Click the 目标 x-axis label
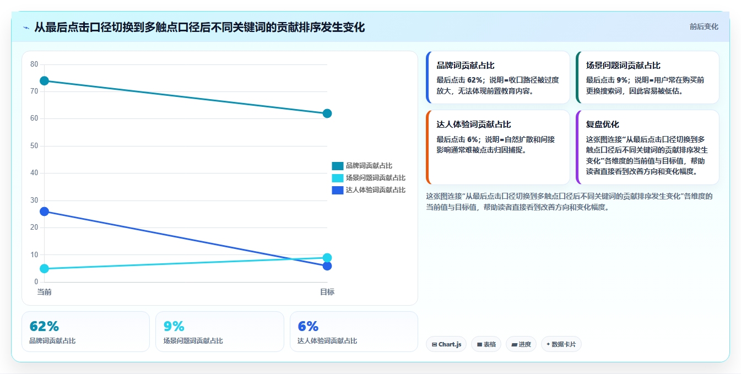The height and width of the screenshot is (374, 741). [x=327, y=292]
